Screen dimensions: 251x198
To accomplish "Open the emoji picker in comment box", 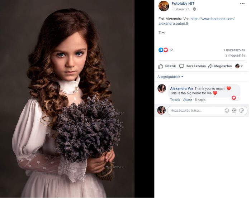I will (227, 110).
